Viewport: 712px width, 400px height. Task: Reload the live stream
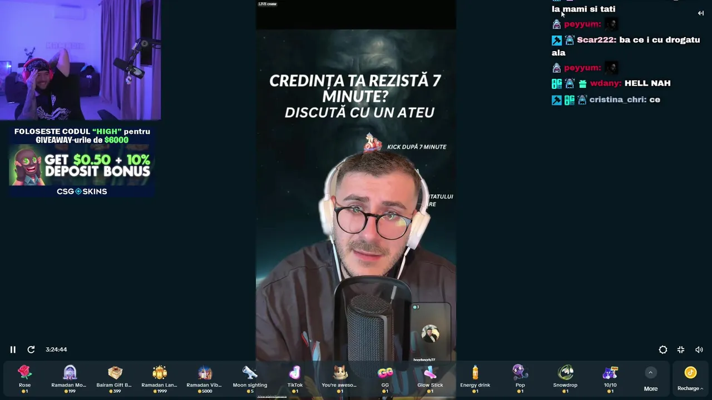pyautogui.click(x=31, y=349)
